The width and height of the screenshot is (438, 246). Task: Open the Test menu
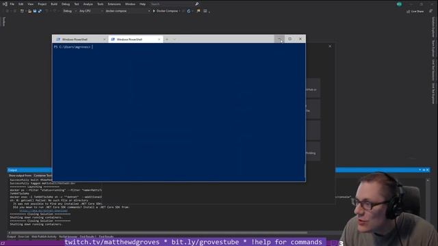76,4
